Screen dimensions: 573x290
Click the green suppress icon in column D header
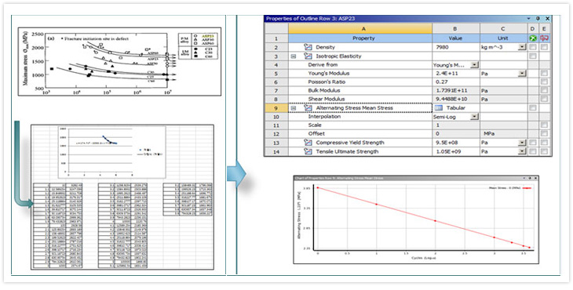[x=533, y=38]
